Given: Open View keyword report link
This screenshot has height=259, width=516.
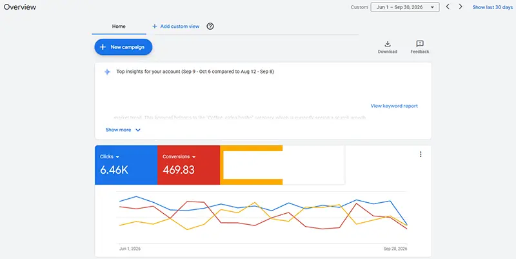Looking at the screenshot, I should (x=394, y=106).
